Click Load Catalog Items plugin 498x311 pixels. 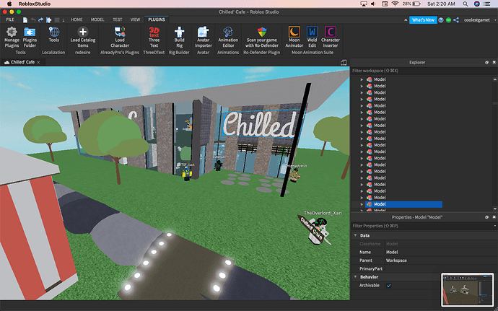click(x=83, y=38)
